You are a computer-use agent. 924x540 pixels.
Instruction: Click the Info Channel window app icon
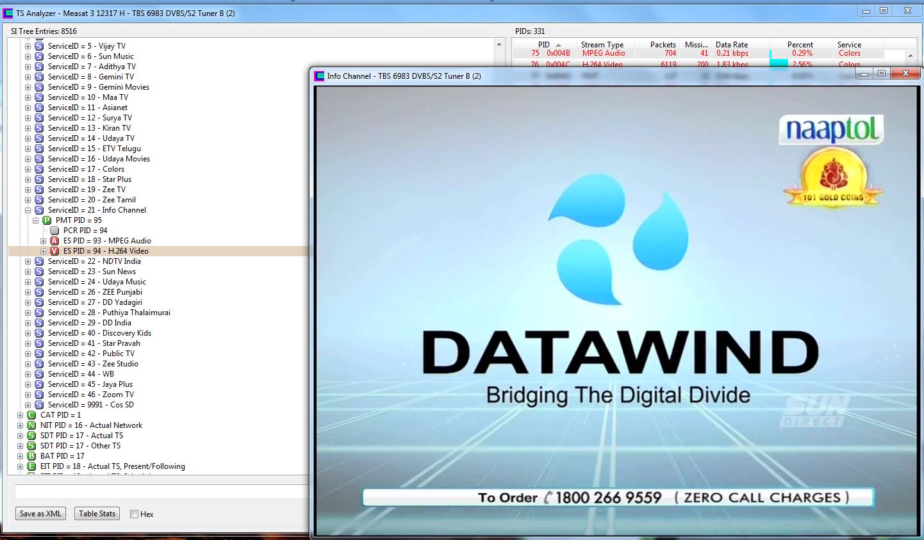tap(319, 76)
